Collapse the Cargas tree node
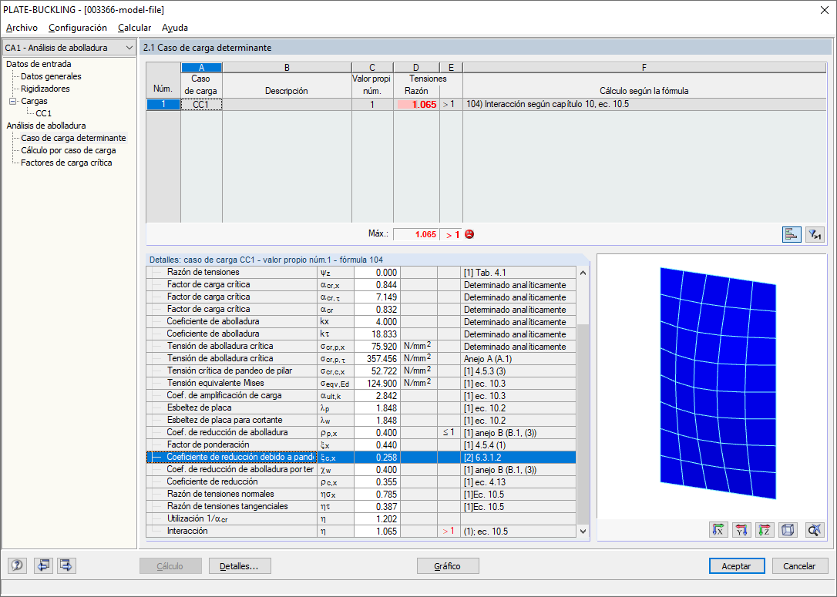Viewport: 837px width, 597px height. [13, 101]
